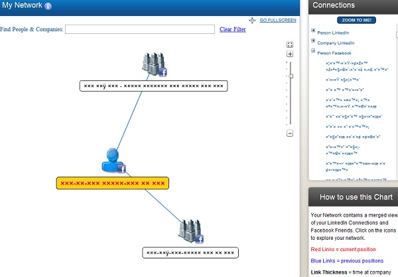Click the ZOOM TO ME! button
Image resolution: width=398 pixels, height=277 pixels.
[x=356, y=20]
